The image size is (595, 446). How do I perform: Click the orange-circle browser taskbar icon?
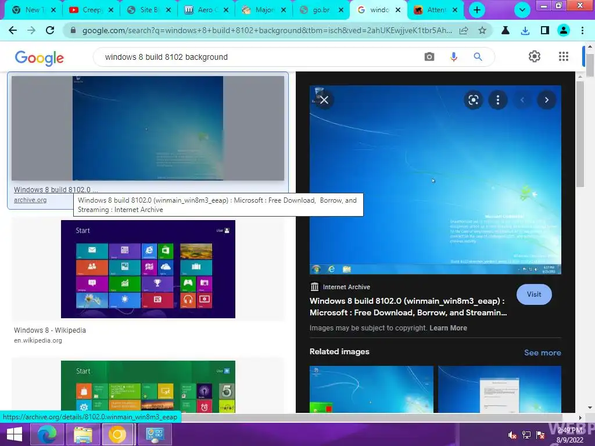pyautogui.click(x=117, y=434)
